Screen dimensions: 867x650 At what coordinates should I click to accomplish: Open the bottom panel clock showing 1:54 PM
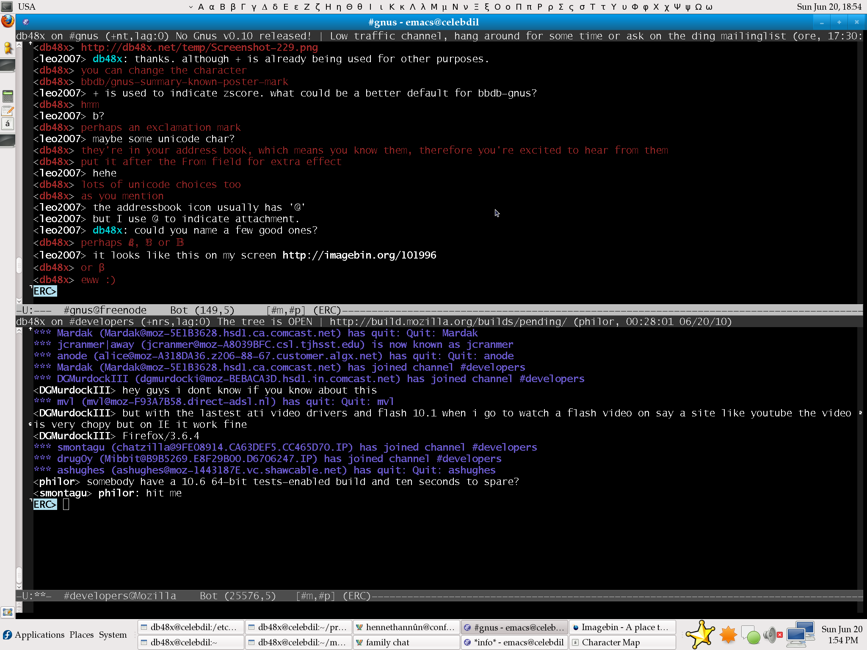tap(842, 634)
